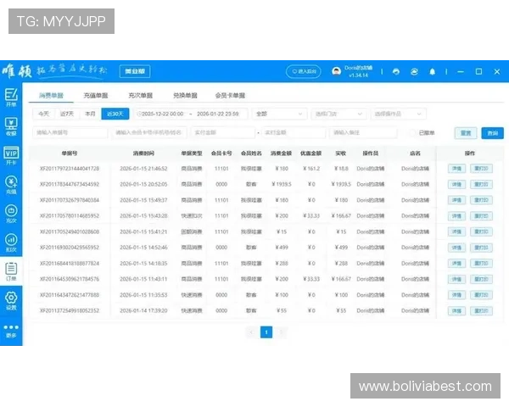Viewport: 509px width, 407px height.
Task: Click the member card/phone/name input field
Action: tap(149, 132)
